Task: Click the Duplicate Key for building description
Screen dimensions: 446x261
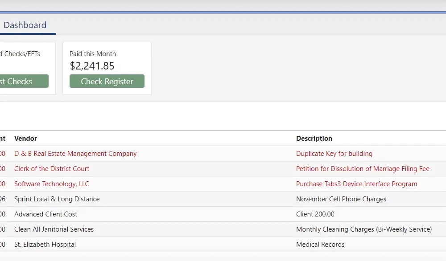Action: 334,154
